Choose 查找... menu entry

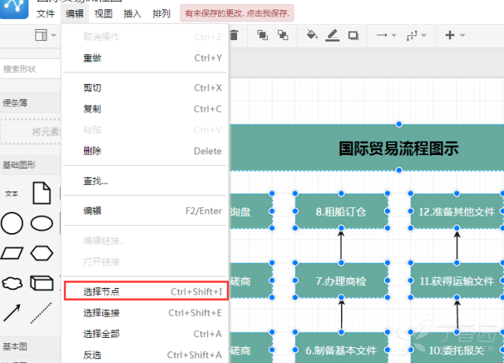click(x=145, y=181)
